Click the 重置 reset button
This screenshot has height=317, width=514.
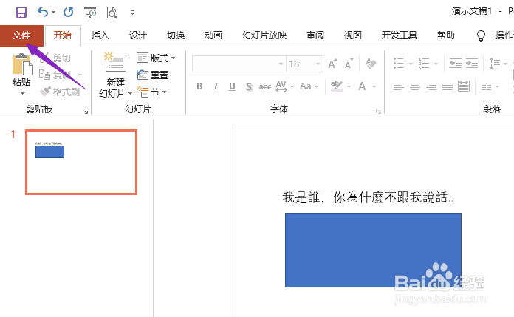click(152, 75)
